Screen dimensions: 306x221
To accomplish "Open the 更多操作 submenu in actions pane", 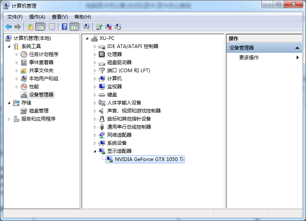I will point(249,58).
